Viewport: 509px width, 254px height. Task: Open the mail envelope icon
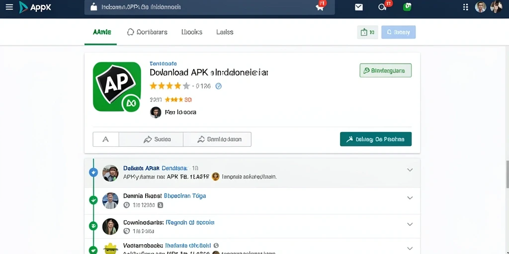click(x=359, y=7)
